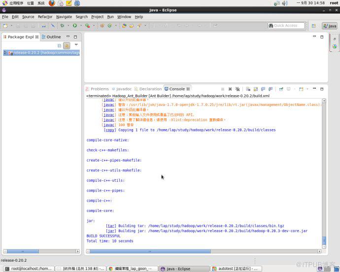The width and height of the screenshot is (340, 272).
Task: Open the Search menu
Action: click(x=81, y=17)
